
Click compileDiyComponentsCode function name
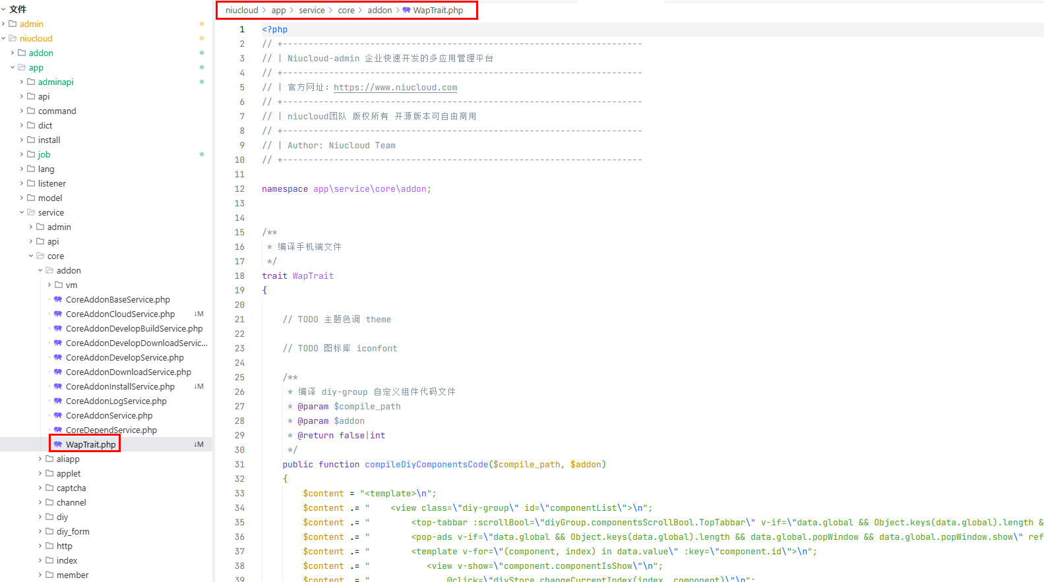click(426, 465)
